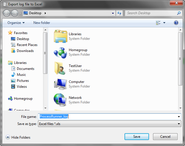The height and width of the screenshot is (146, 185).
Task: Click the Libraries name in the file list
Action: pyautogui.click(x=75, y=34)
